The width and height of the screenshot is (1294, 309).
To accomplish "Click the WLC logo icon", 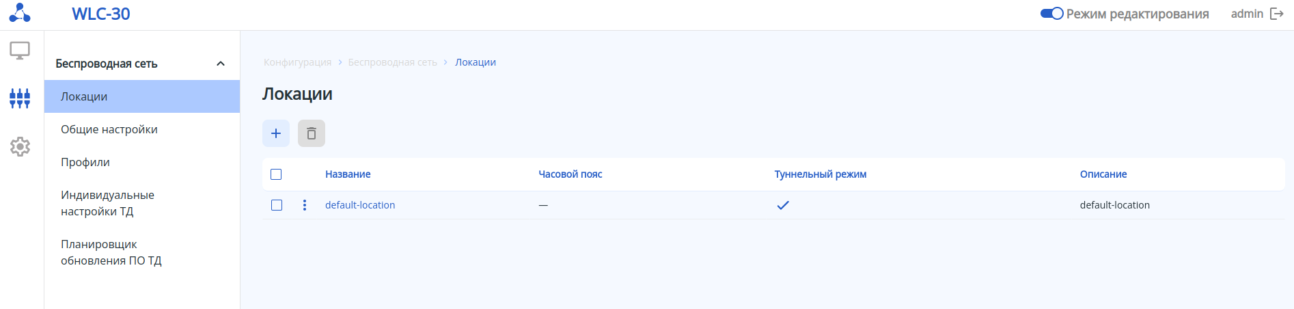I will pyautogui.click(x=20, y=13).
